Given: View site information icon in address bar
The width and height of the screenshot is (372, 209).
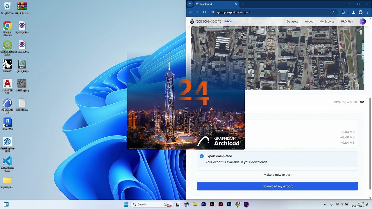Looking at the screenshot, I should [x=212, y=12].
